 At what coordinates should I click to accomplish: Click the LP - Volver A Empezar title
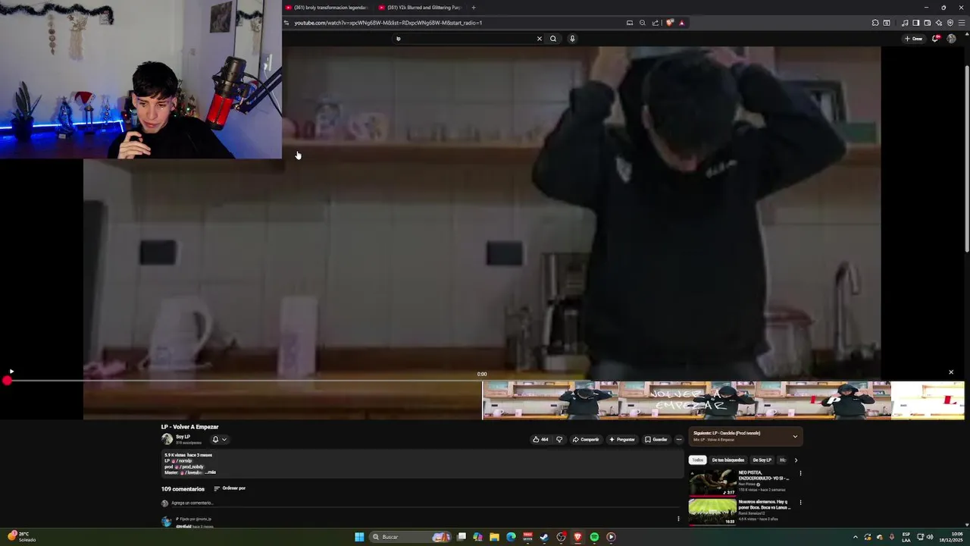[189, 427]
